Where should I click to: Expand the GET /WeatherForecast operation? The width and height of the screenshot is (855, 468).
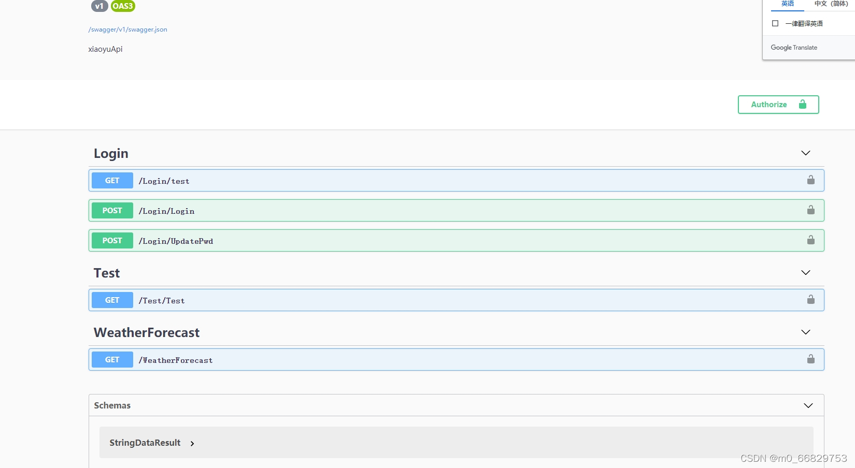coord(457,360)
